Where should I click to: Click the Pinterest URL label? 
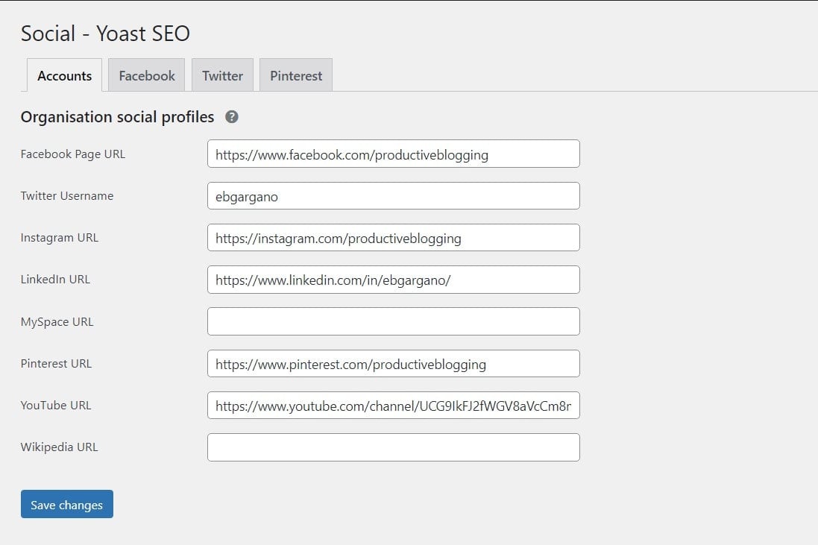pyautogui.click(x=56, y=364)
